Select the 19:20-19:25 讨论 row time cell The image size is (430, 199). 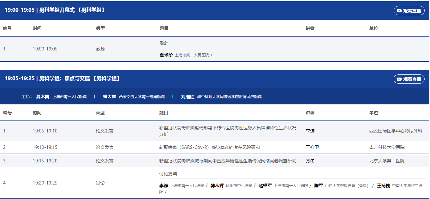tap(45, 183)
